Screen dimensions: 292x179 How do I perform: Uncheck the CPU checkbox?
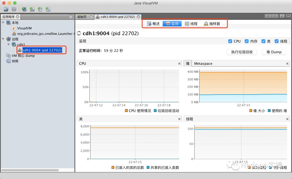pos(230,41)
